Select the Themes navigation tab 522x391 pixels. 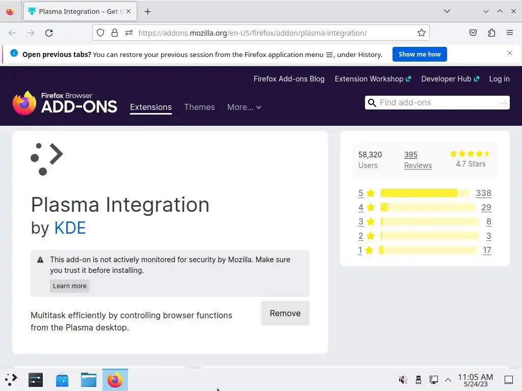coord(199,107)
